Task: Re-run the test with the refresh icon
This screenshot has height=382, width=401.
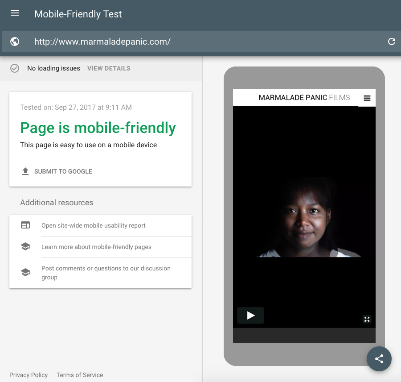Action: 391,42
